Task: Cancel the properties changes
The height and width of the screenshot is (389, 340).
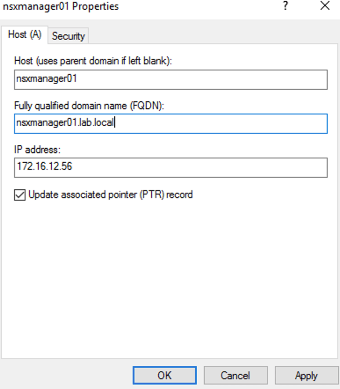Action: 235,375
